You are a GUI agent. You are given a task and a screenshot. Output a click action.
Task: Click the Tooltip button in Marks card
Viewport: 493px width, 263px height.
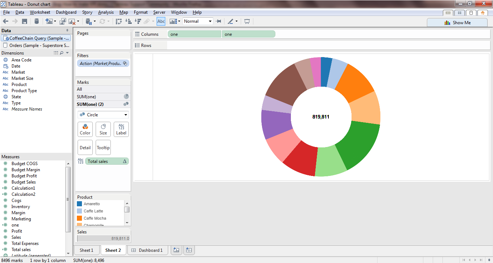pos(103,147)
